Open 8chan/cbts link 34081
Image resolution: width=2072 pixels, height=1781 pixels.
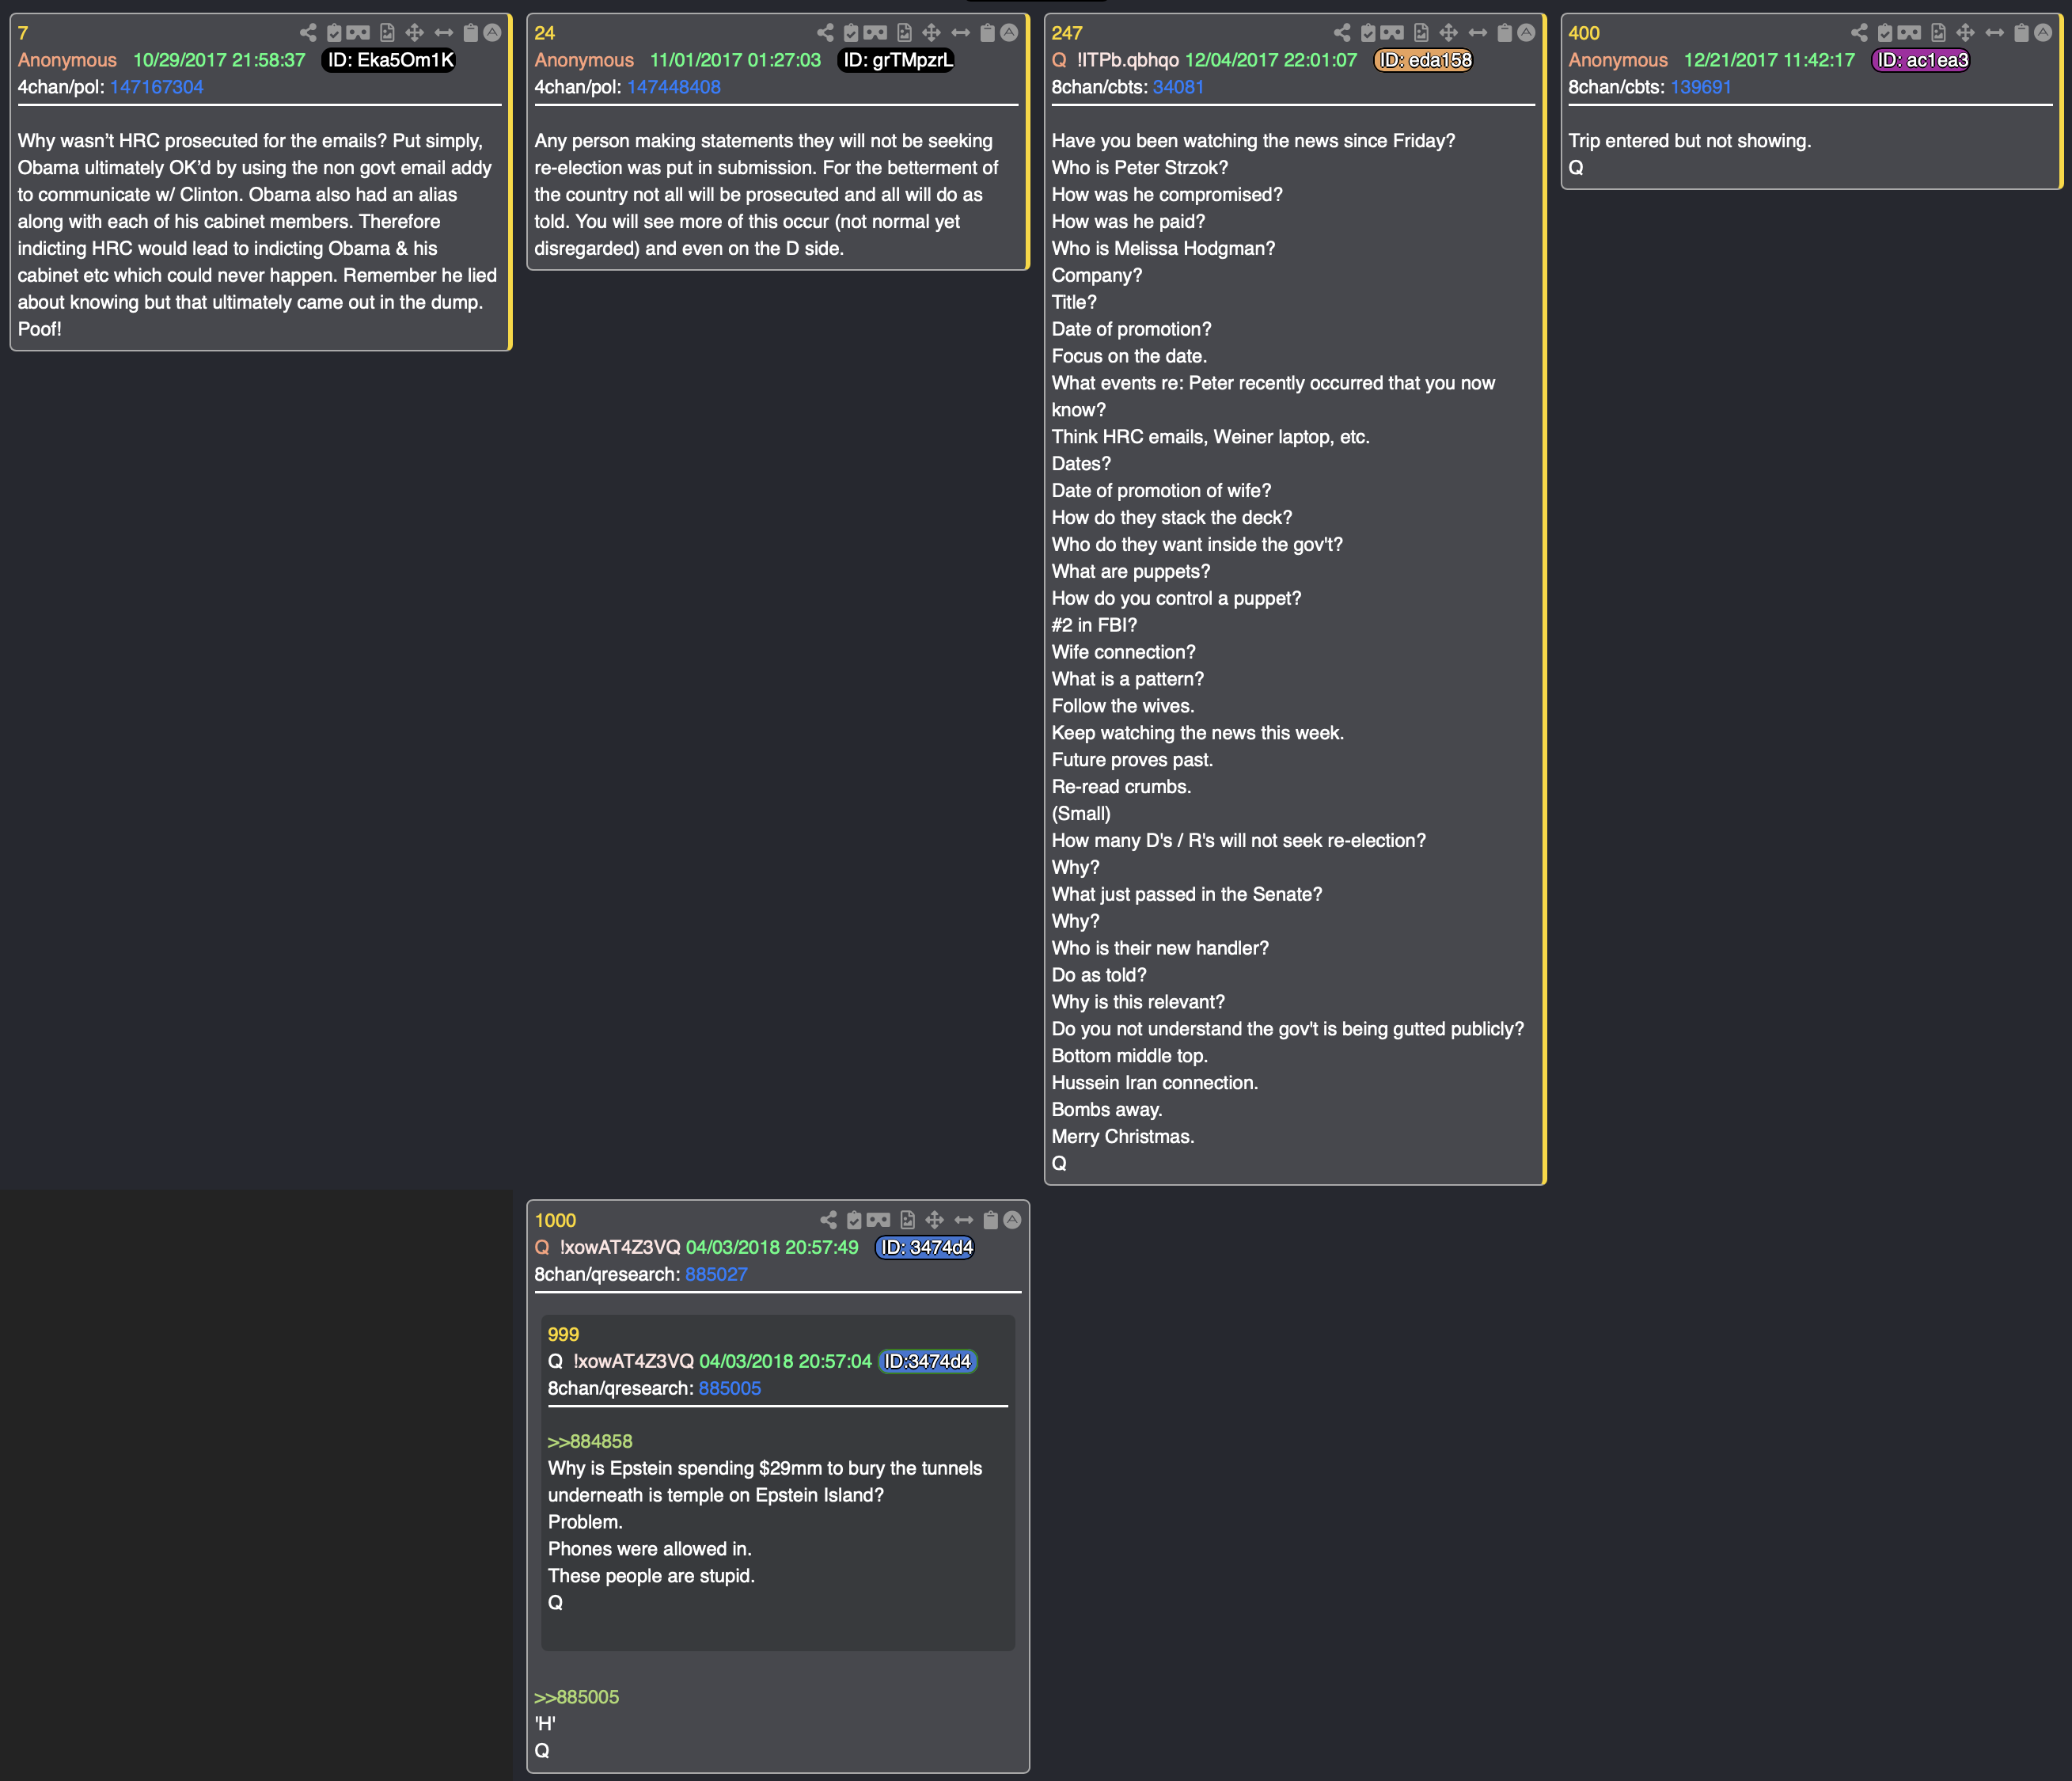click(x=1178, y=87)
